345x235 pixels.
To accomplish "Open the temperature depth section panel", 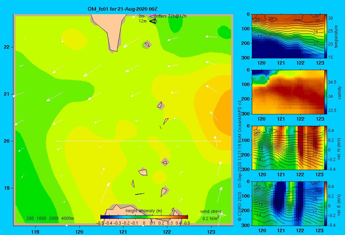I will (x=288, y=36).
